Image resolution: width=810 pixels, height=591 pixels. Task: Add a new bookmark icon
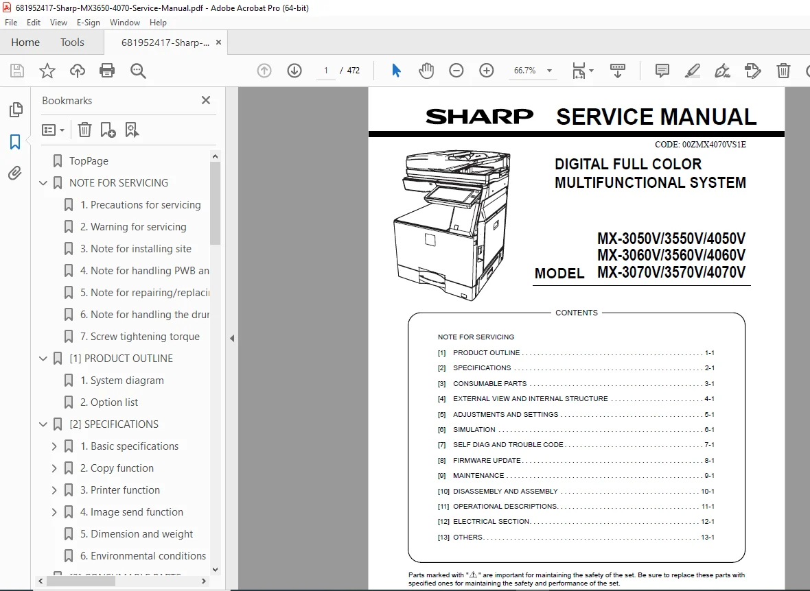click(108, 130)
